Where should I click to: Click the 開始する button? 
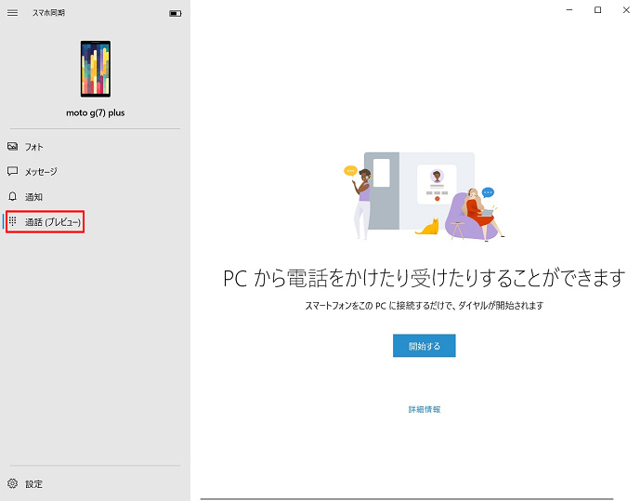[x=424, y=346]
